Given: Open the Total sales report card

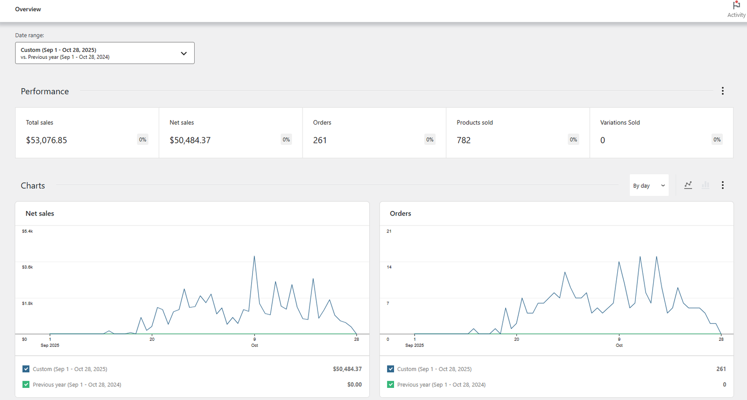Looking at the screenshot, I should pyautogui.click(x=87, y=133).
